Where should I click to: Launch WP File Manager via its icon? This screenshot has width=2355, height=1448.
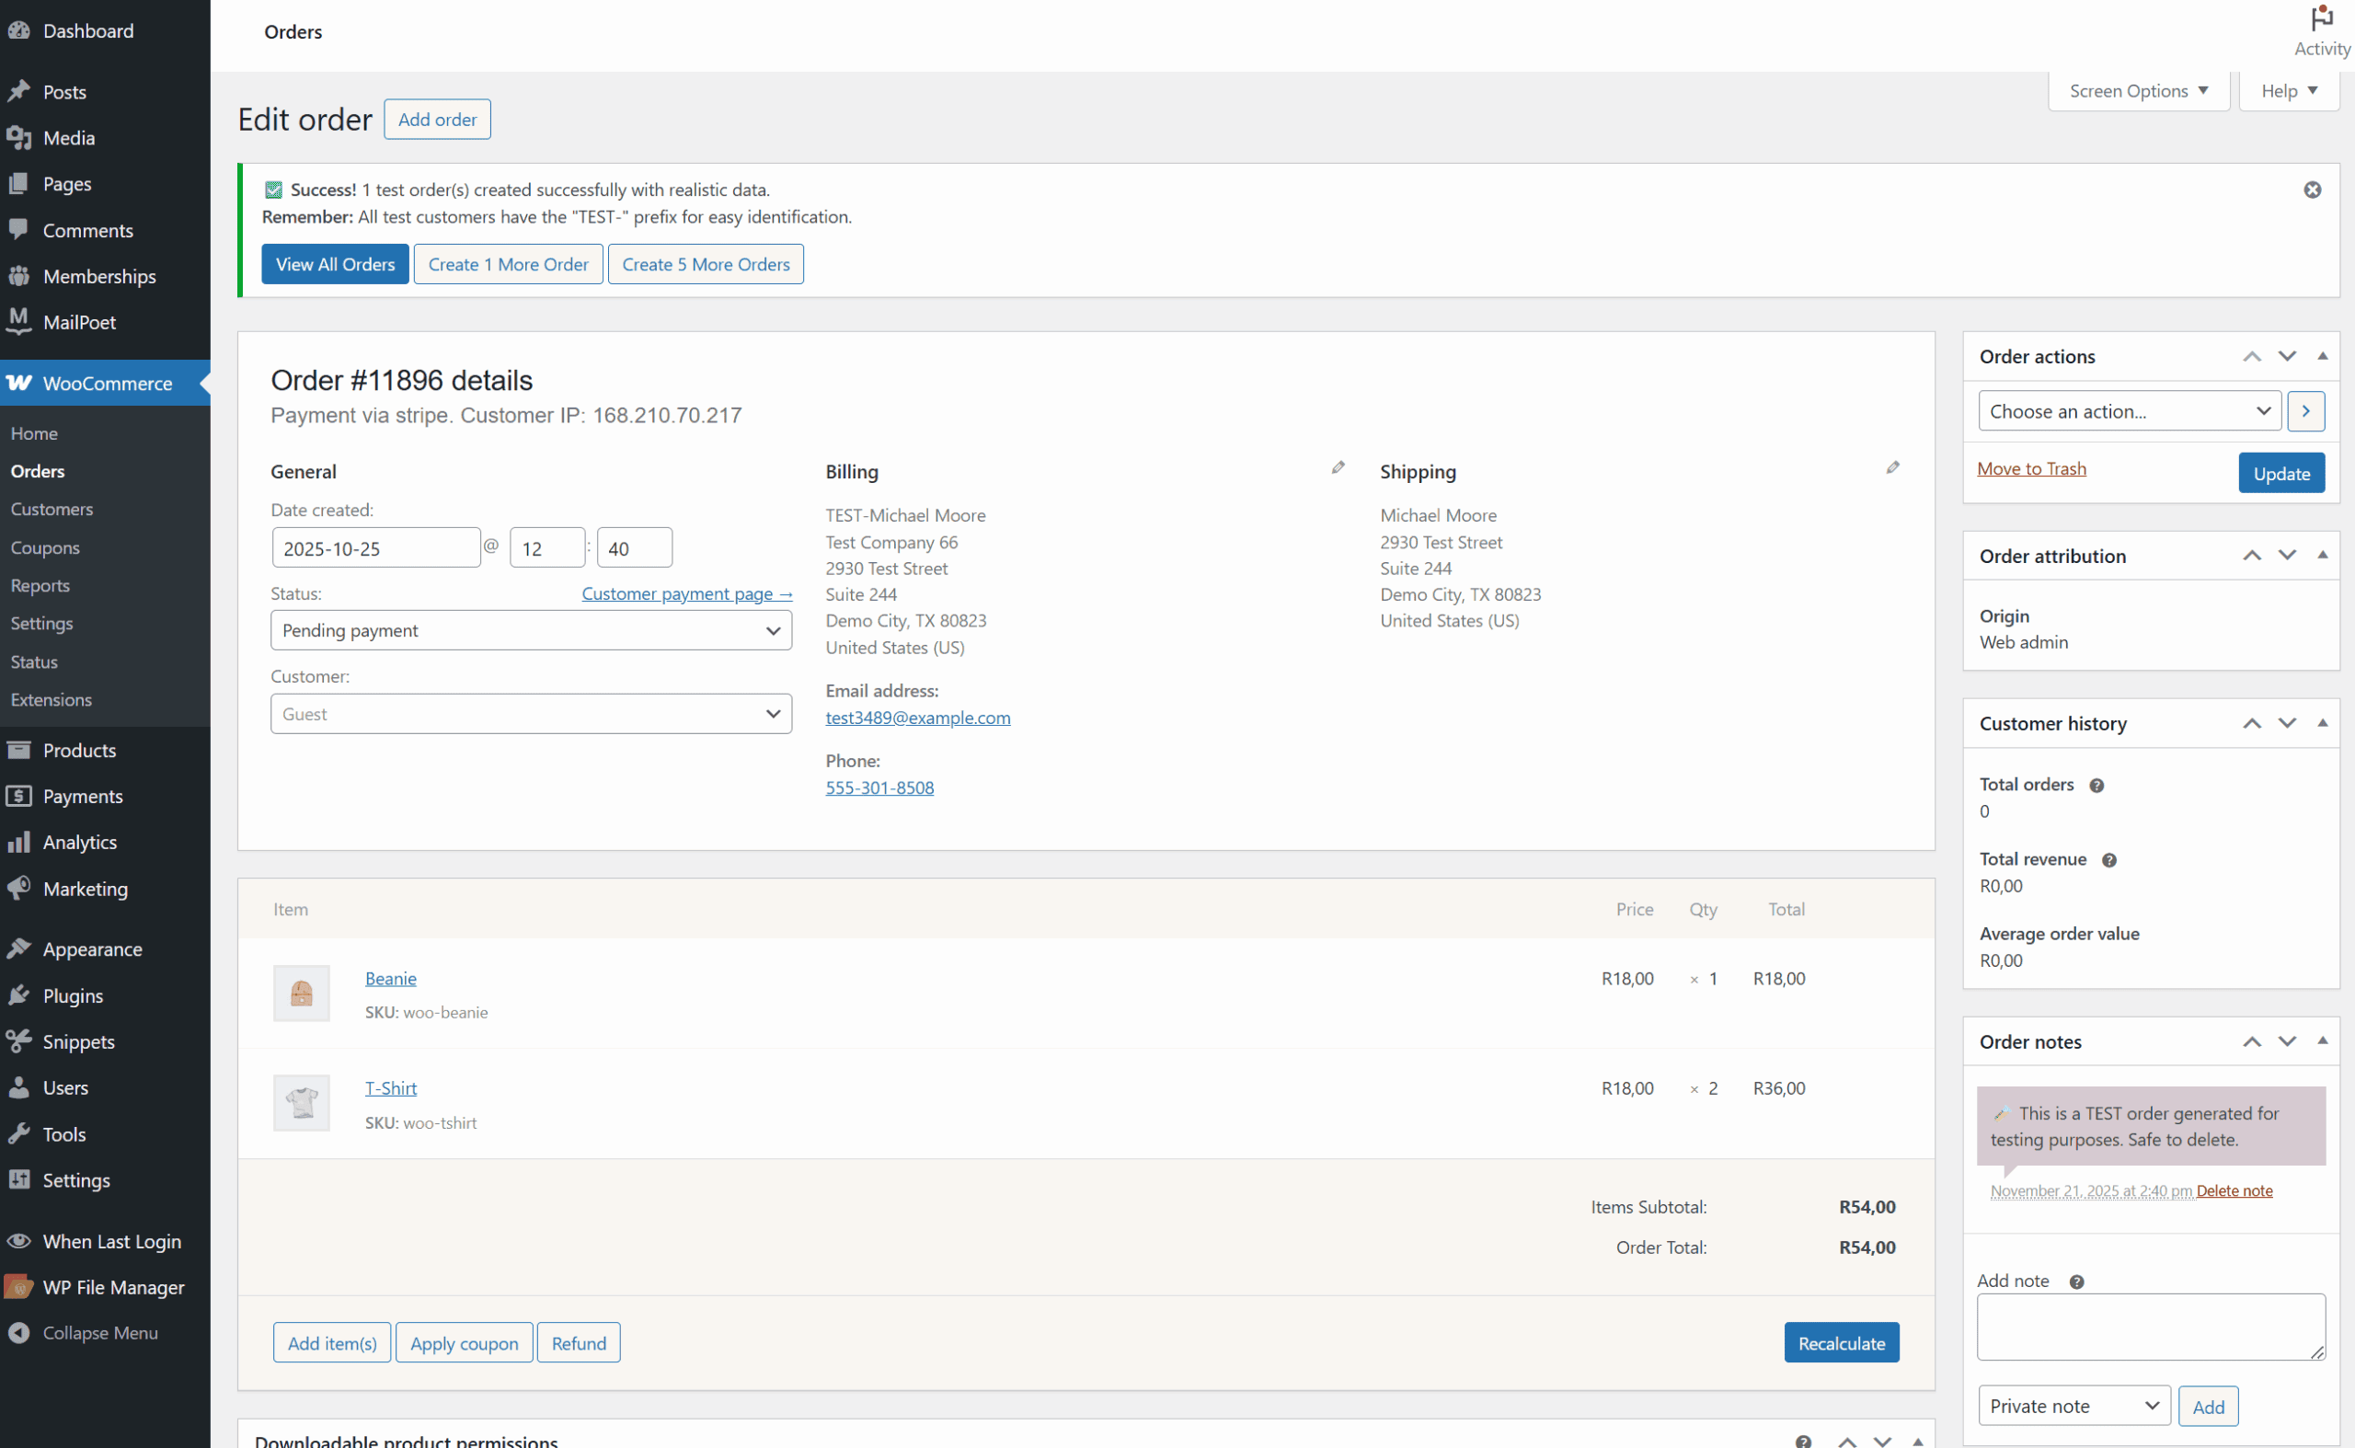pos(18,1287)
